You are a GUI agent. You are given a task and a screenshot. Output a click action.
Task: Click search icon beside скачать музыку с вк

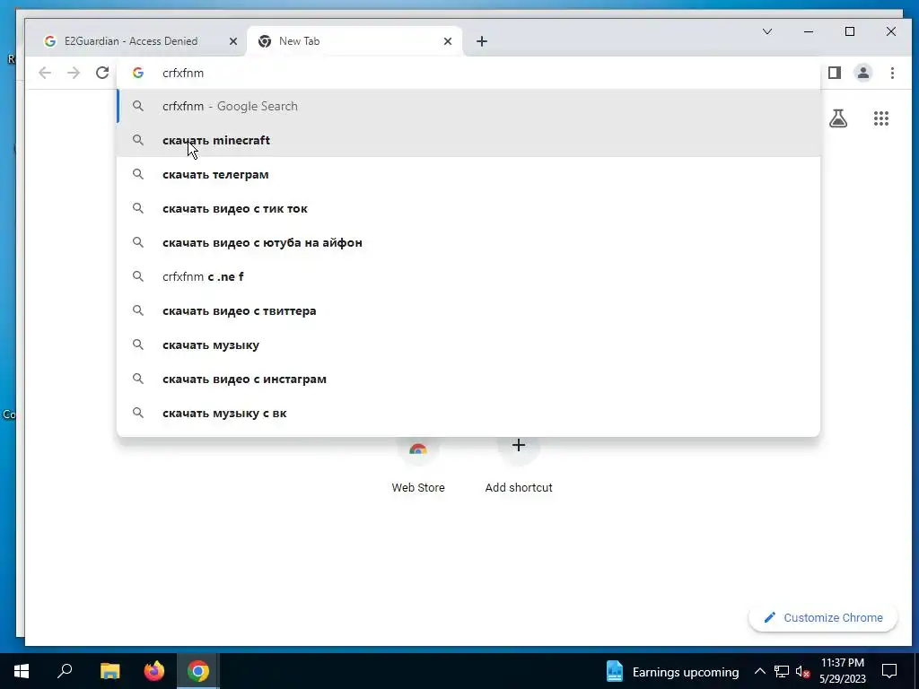point(137,413)
